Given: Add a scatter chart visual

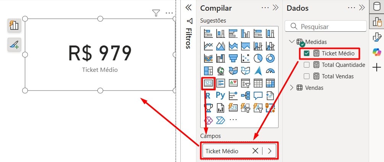Looking at the screenshot, I should pos(245,58).
